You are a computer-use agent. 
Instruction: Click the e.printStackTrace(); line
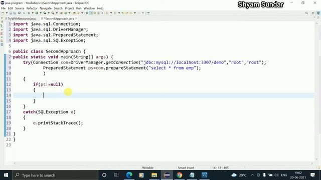tap(58, 123)
